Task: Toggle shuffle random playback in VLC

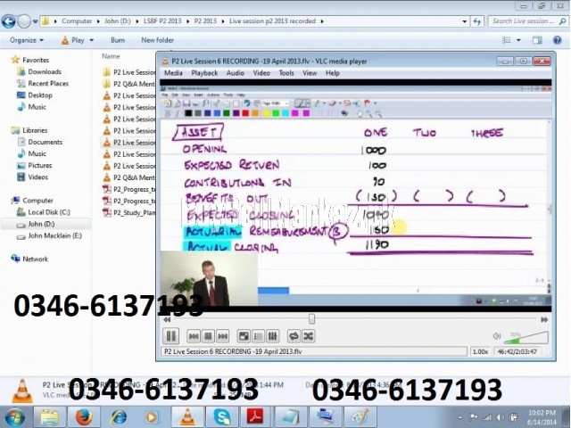Action: click(x=308, y=336)
